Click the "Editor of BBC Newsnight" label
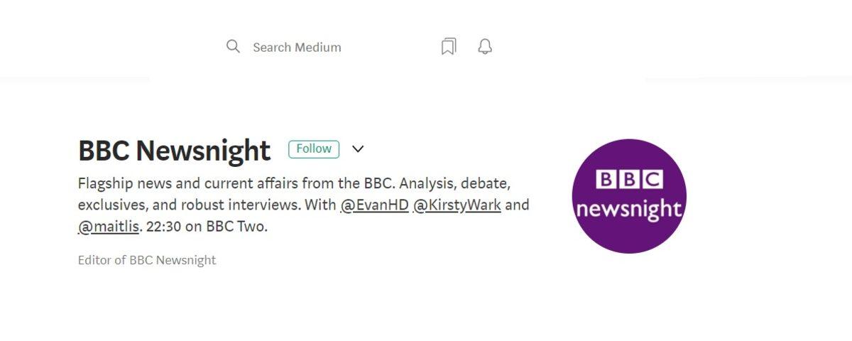 coord(147,260)
